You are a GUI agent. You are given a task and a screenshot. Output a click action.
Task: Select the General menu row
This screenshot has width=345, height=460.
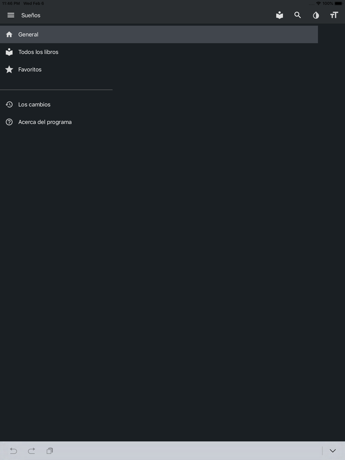pyautogui.click(x=159, y=34)
